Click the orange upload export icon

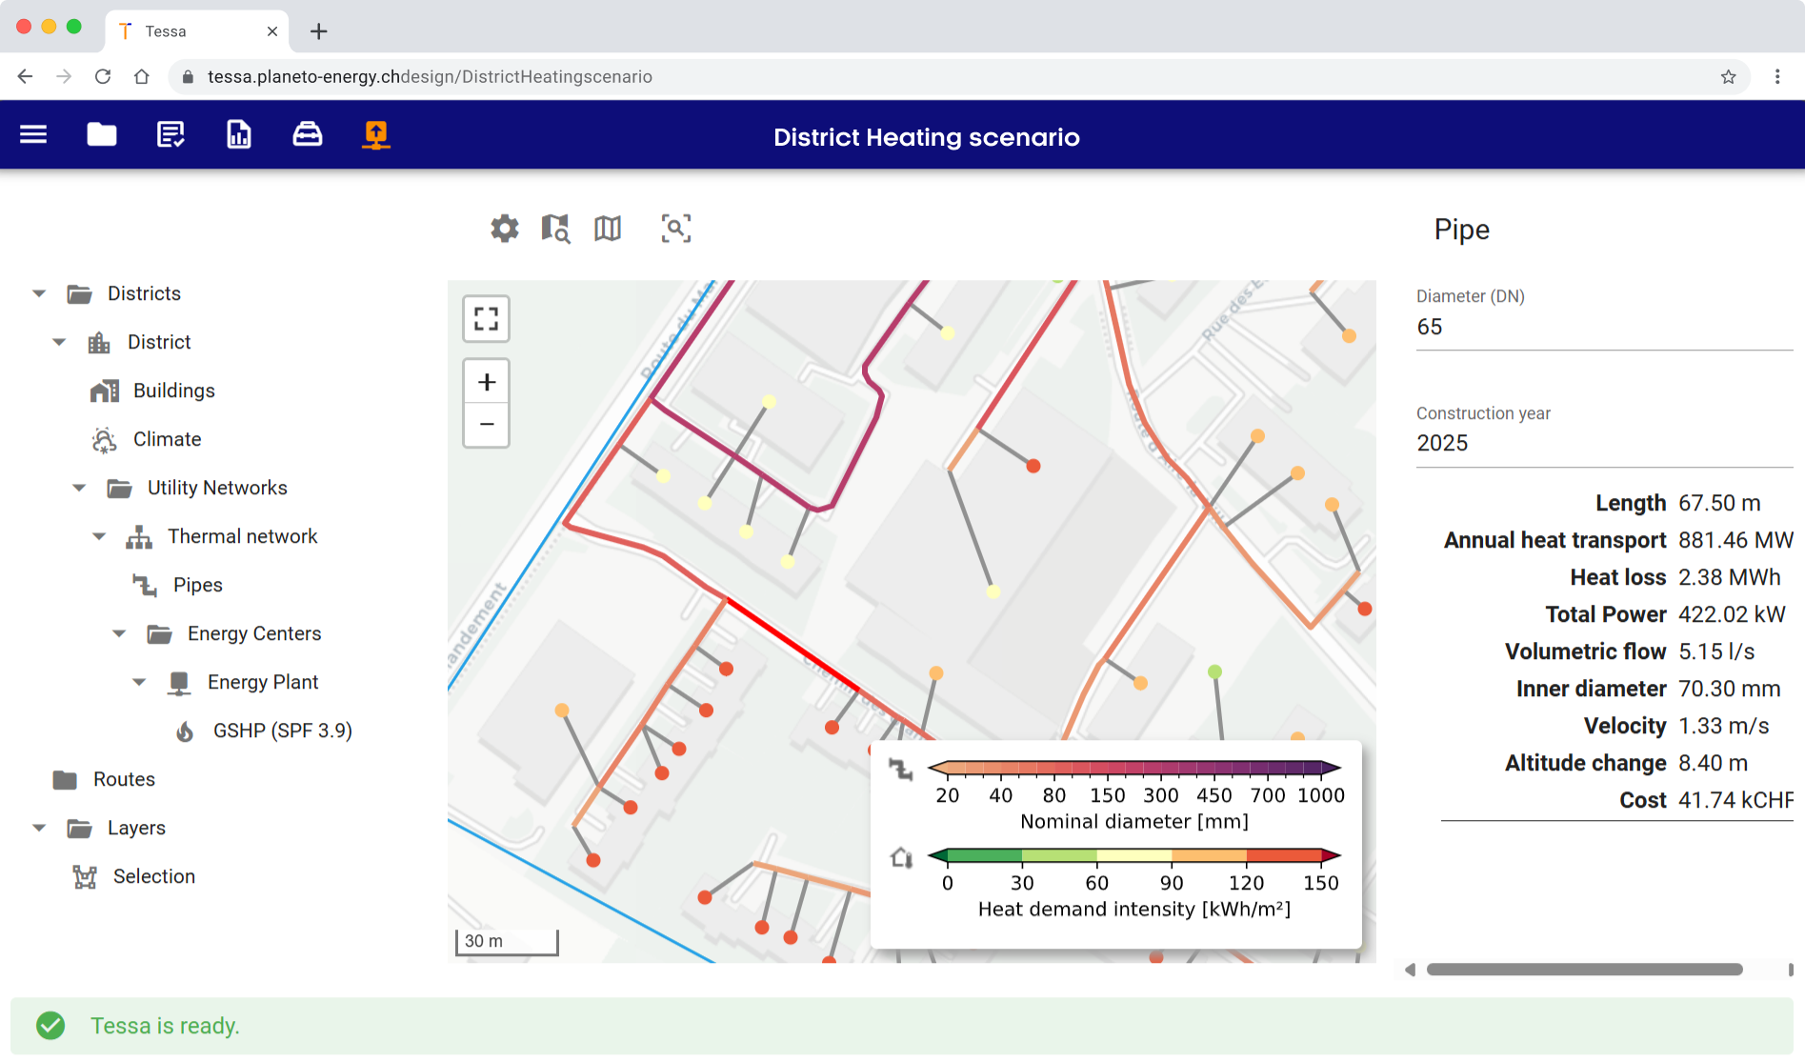pos(376,135)
